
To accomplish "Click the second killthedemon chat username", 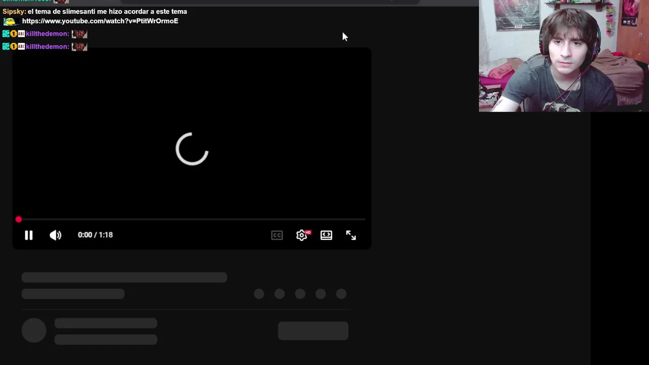I will coord(47,47).
